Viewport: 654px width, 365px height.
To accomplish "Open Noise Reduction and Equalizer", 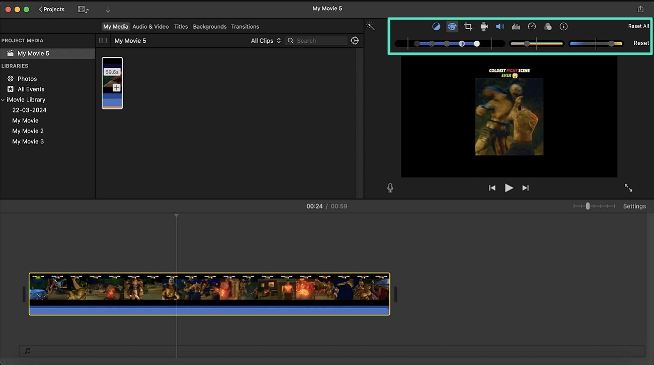I will point(516,27).
